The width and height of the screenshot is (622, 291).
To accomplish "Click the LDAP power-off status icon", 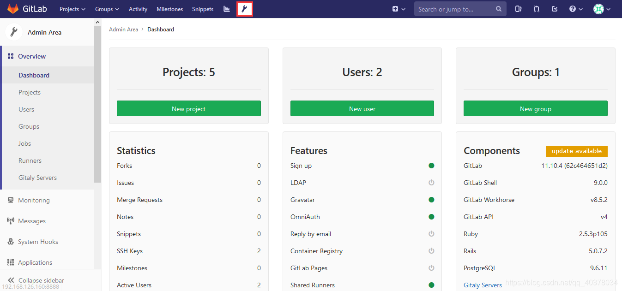I will pos(431,183).
